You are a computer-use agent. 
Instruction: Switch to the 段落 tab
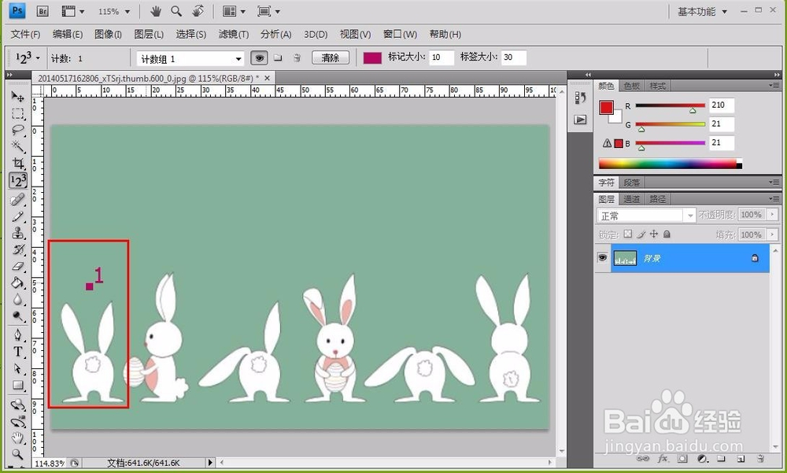point(631,183)
